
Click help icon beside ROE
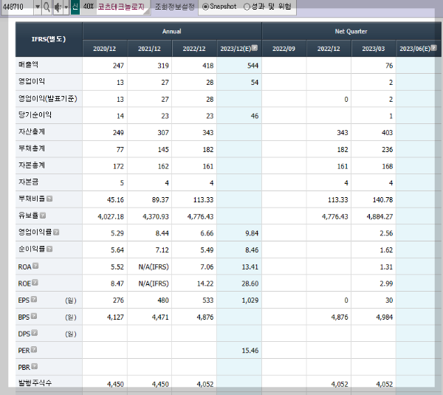pos(35,283)
